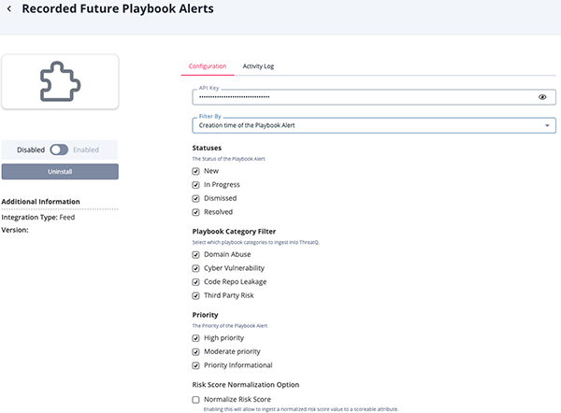561x413 pixels.
Task: Select the Configuration tab
Action: tap(208, 66)
